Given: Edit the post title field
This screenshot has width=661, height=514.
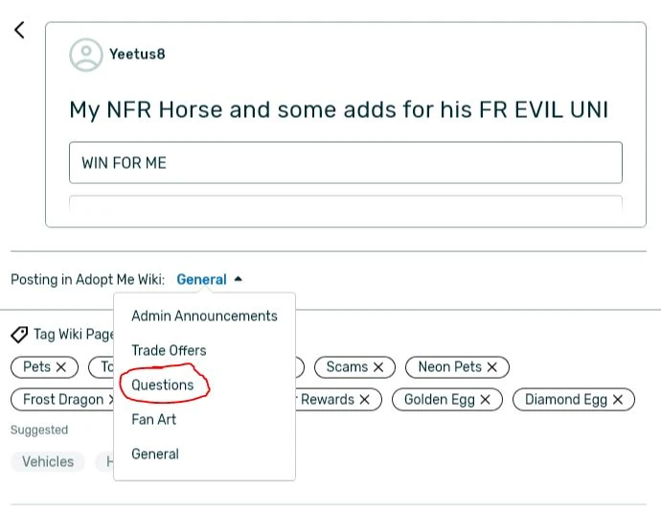Looking at the screenshot, I should pyautogui.click(x=338, y=109).
